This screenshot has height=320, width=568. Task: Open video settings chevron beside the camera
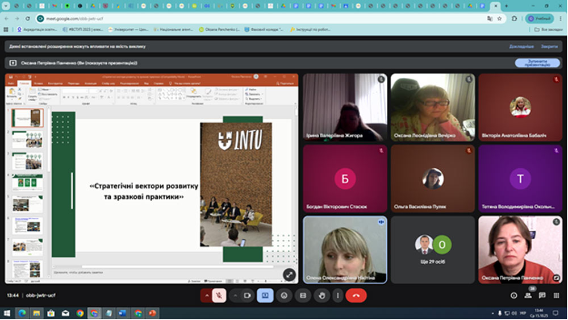coord(235,296)
